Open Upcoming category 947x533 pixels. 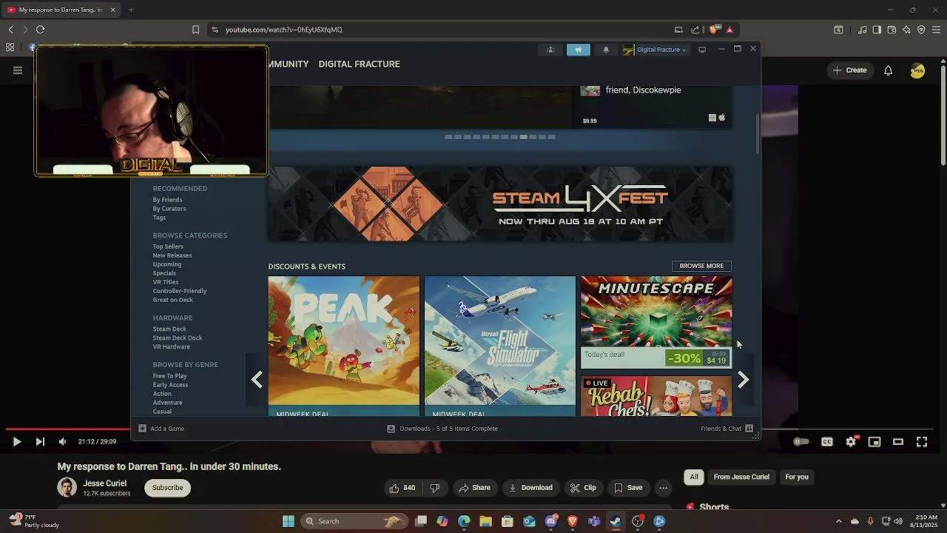[x=166, y=264]
